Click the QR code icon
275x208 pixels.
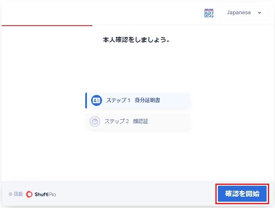tap(209, 13)
